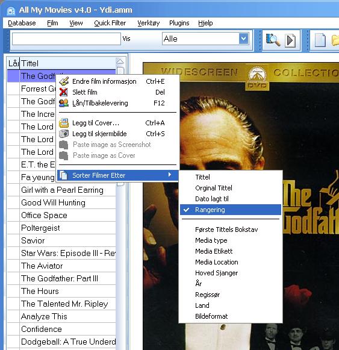This screenshot has width=339, height=350.
Task: Click the people icon beside Lån/Tilbakelevering
Action: [64, 103]
